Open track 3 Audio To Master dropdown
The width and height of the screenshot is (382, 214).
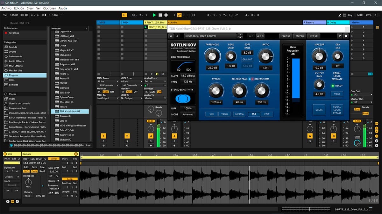(x=155, y=98)
